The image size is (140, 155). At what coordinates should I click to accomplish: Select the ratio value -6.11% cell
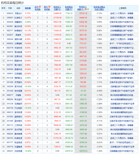pos(99,121)
